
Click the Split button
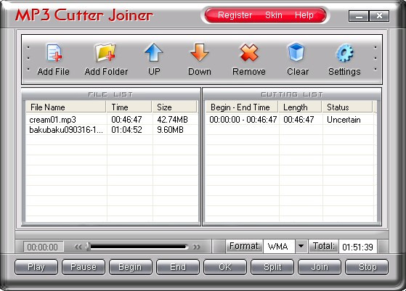pyautogui.click(x=272, y=267)
